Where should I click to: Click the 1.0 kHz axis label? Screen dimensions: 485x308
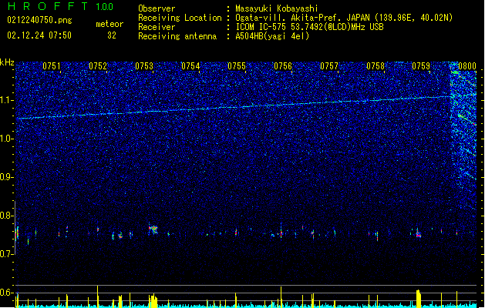7,139
